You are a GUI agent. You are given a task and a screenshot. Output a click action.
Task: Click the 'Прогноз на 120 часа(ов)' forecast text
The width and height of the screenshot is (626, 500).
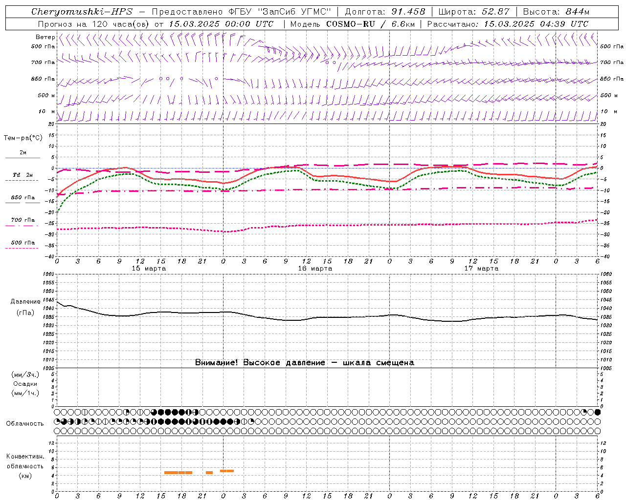[94, 24]
